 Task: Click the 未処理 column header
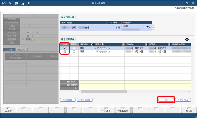click(114, 22)
